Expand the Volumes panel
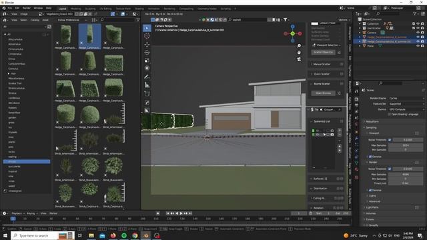The width and height of the screenshot is (427, 240). 371,213
